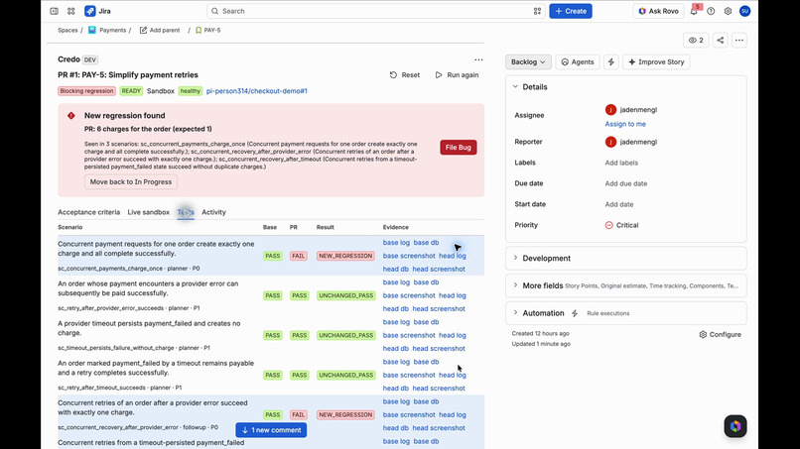This screenshot has width=800, height=449.
Task: Click reporter jadenmengl
Action: tap(630, 142)
